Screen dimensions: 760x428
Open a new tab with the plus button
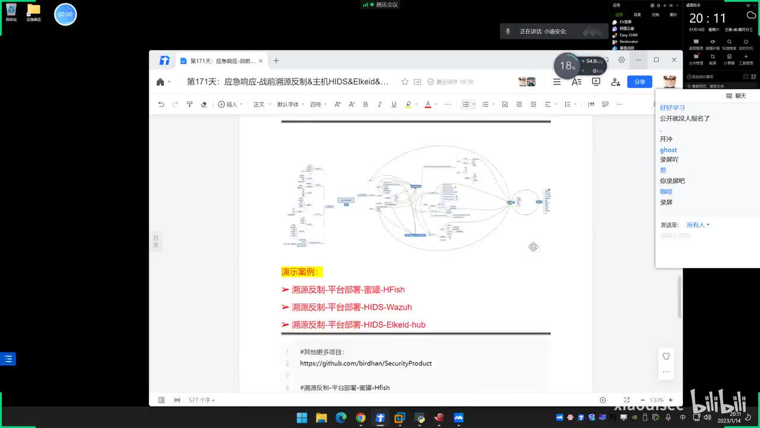275,61
